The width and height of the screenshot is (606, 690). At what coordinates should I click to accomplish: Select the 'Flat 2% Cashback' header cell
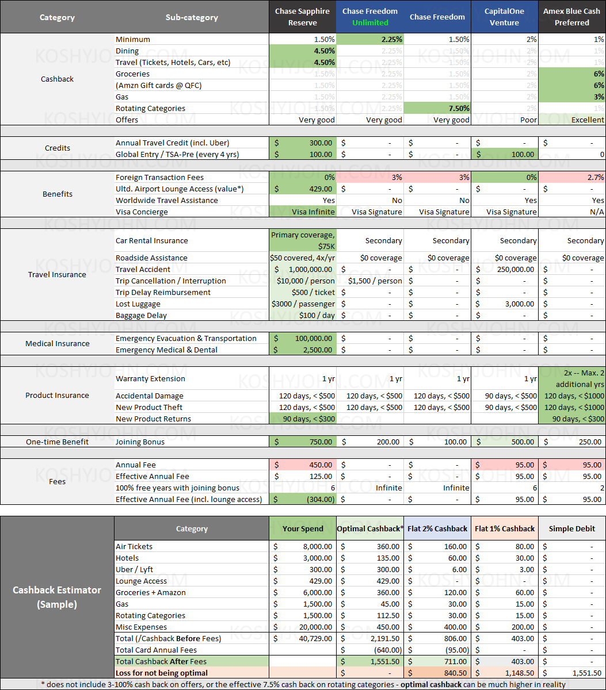(437, 528)
